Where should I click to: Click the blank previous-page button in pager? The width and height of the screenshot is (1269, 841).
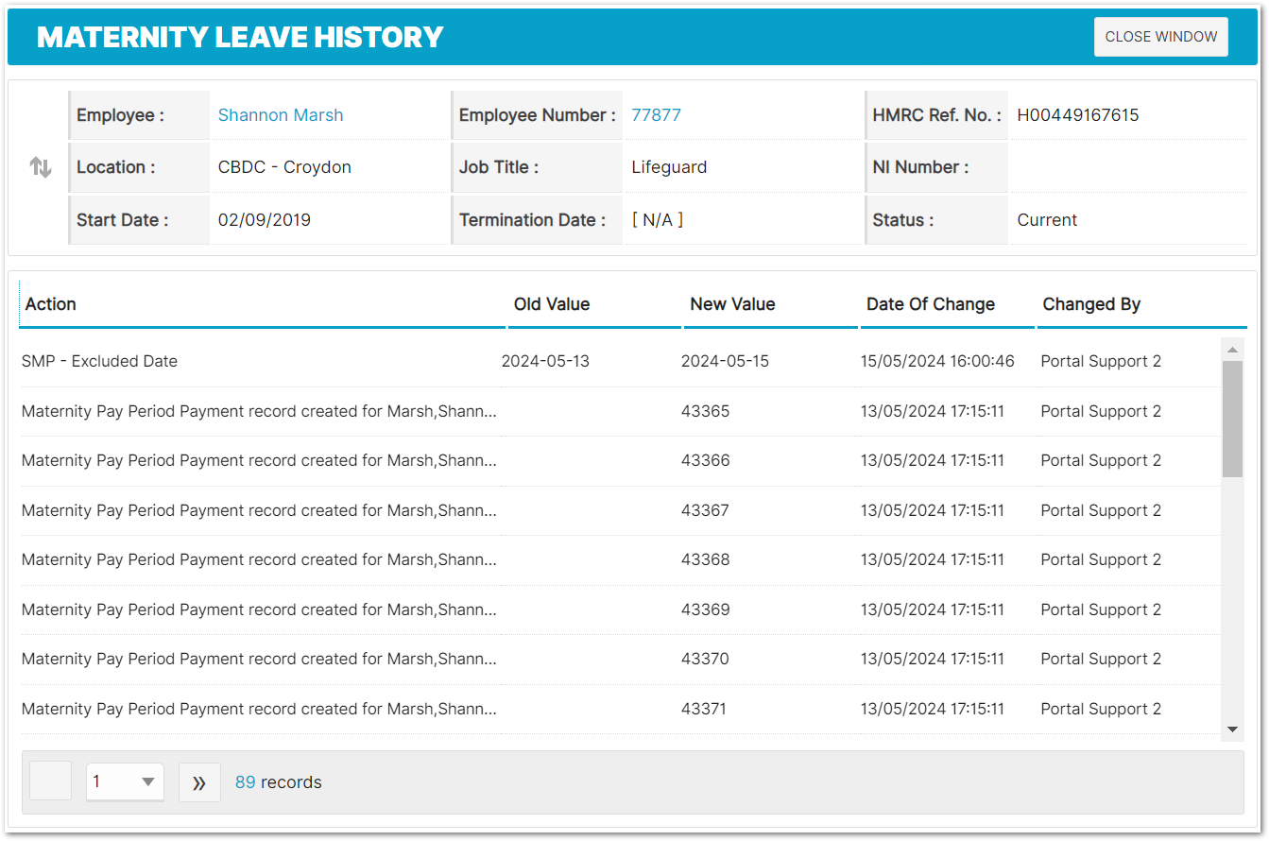[x=51, y=782]
